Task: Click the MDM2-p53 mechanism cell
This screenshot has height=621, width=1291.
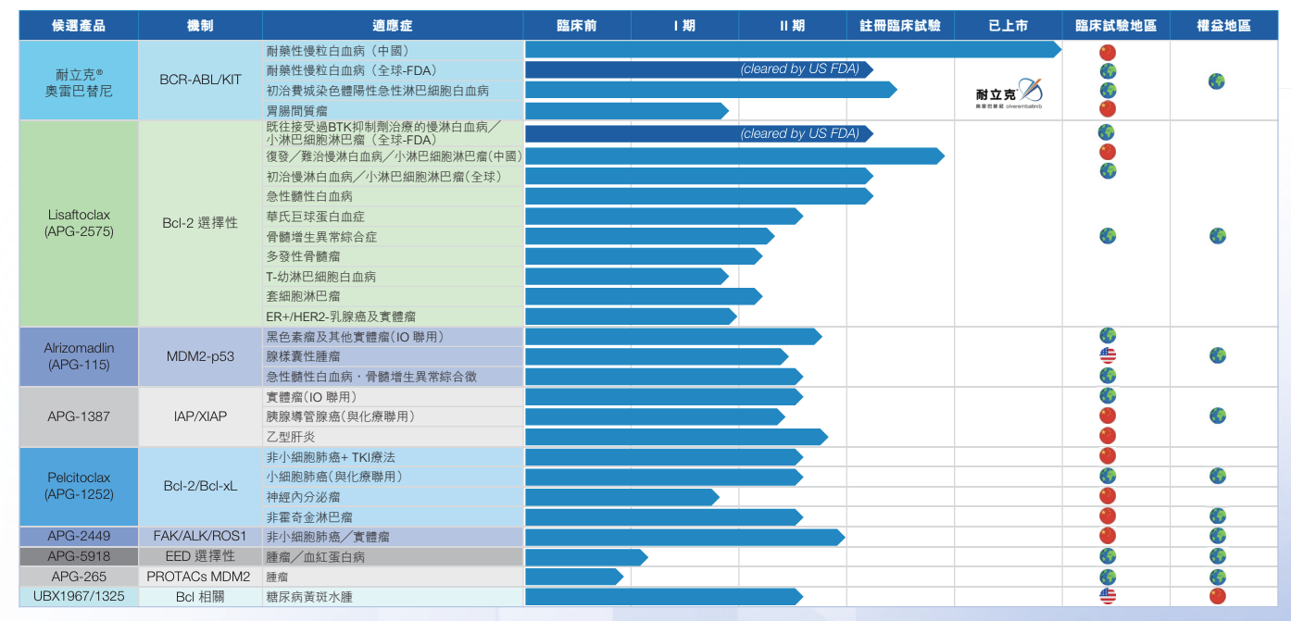Action: pyautogui.click(x=200, y=356)
